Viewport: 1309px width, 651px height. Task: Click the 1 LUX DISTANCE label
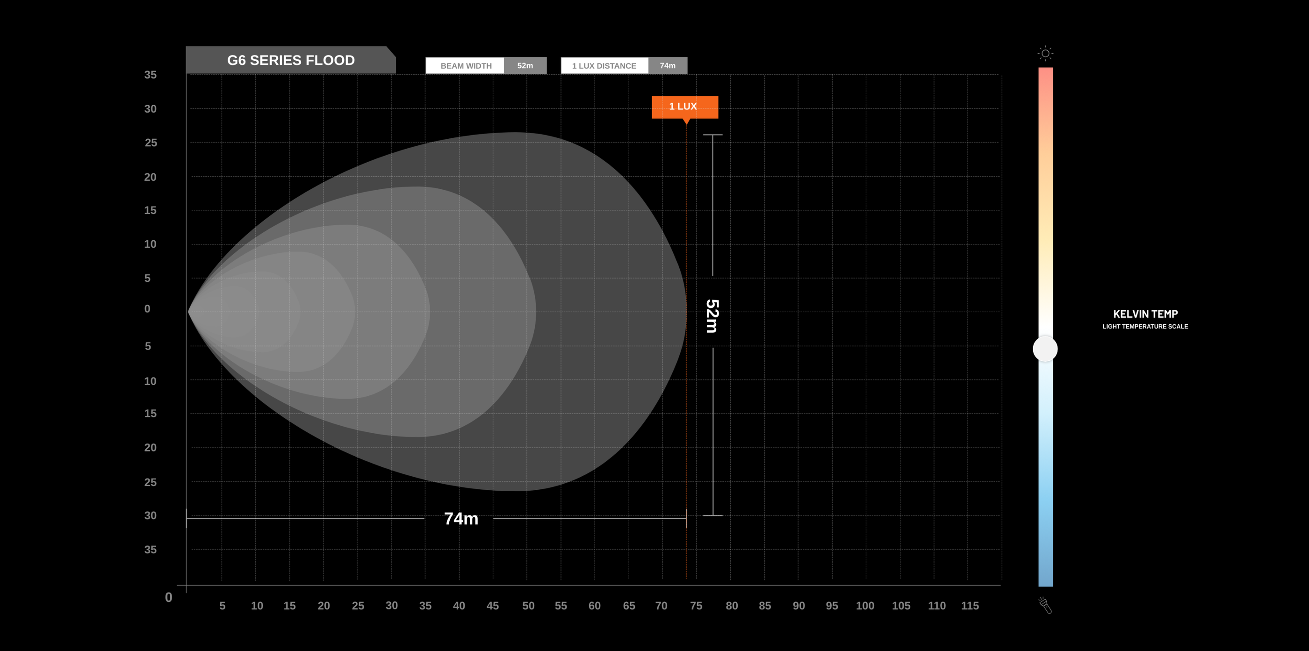click(x=604, y=65)
